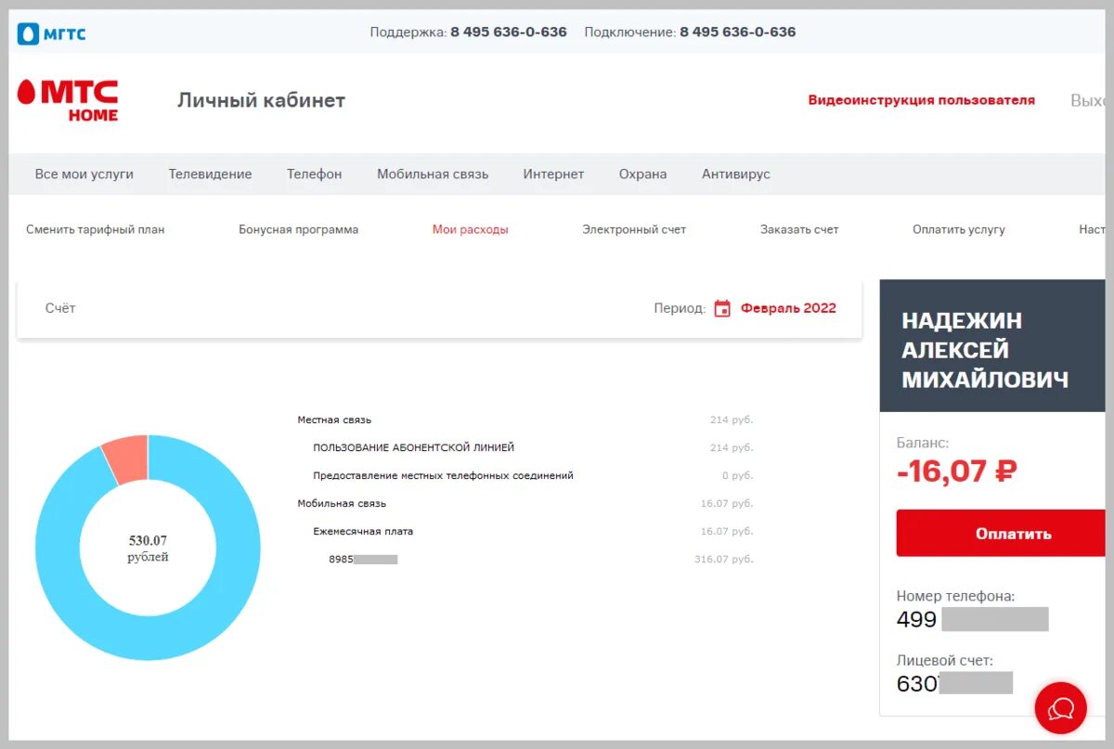The image size is (1114, 749).
Task: Go to Все мои услуги menu
Action: 84,174
